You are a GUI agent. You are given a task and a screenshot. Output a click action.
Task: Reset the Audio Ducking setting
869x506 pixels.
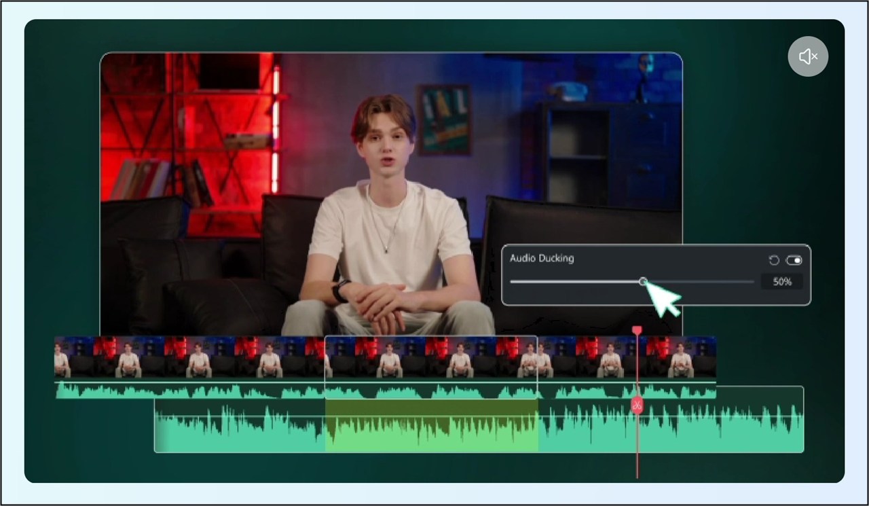click(x=773, y=260)
